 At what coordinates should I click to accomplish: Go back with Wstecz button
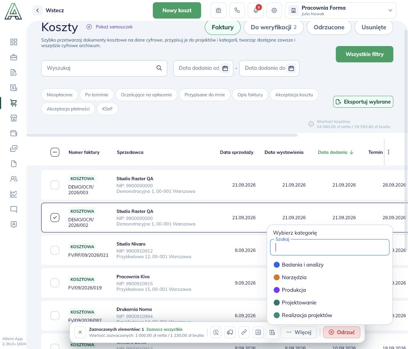tap(48, 10)
